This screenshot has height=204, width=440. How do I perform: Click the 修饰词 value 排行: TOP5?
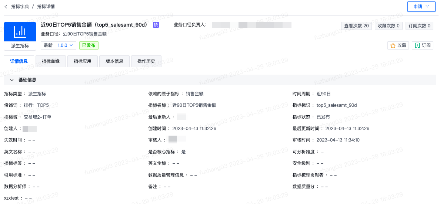(36, 105)
